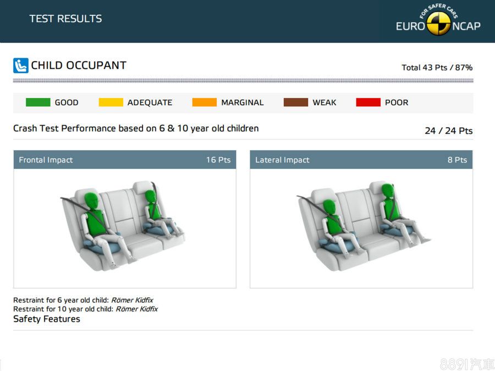The height and width of the screenshot is (371, 495).
Task: Click the brown WEAK color swatch
Action: [296, 102]
